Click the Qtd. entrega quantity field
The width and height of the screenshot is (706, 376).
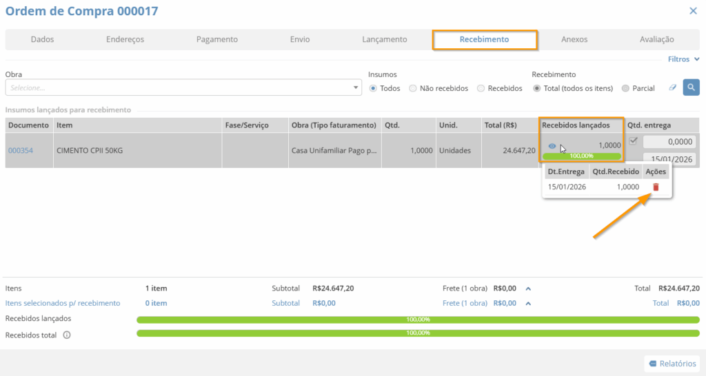click(x=669, y=142)
